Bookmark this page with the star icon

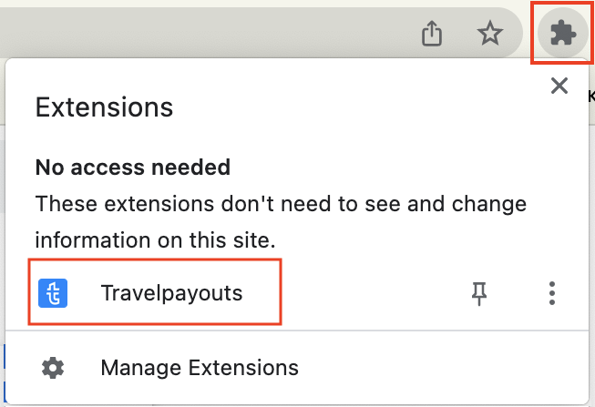click(490, 33)
